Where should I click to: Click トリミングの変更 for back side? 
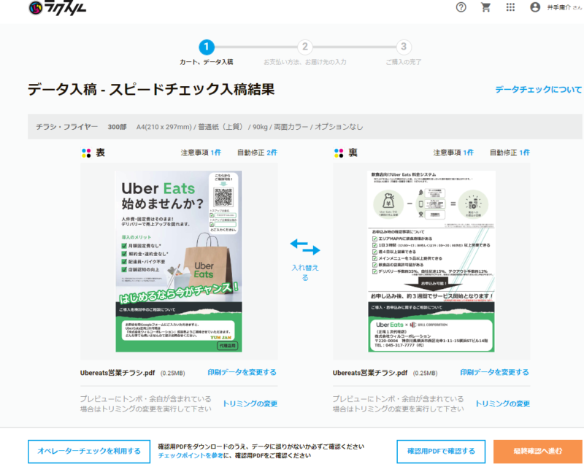pos(502,403)
